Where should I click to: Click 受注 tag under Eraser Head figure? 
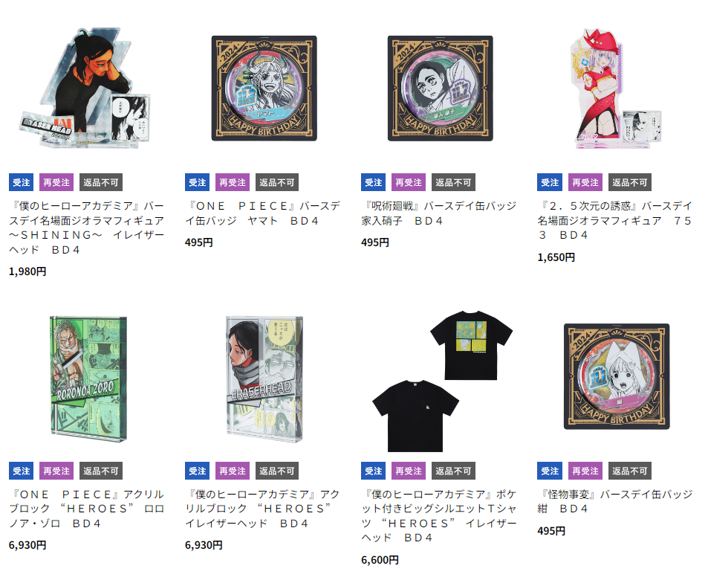[22, 183]
